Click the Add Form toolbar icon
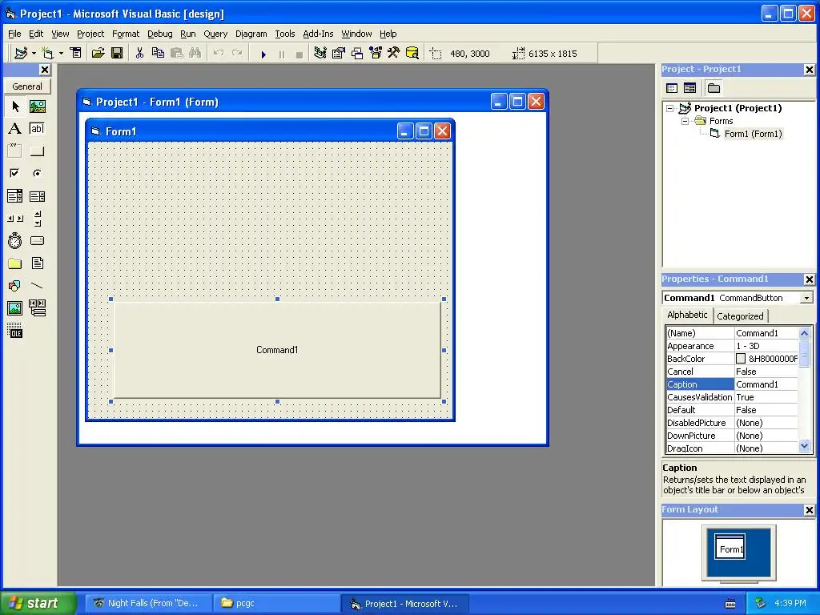The image size is (820, 615). pos(47,53)
